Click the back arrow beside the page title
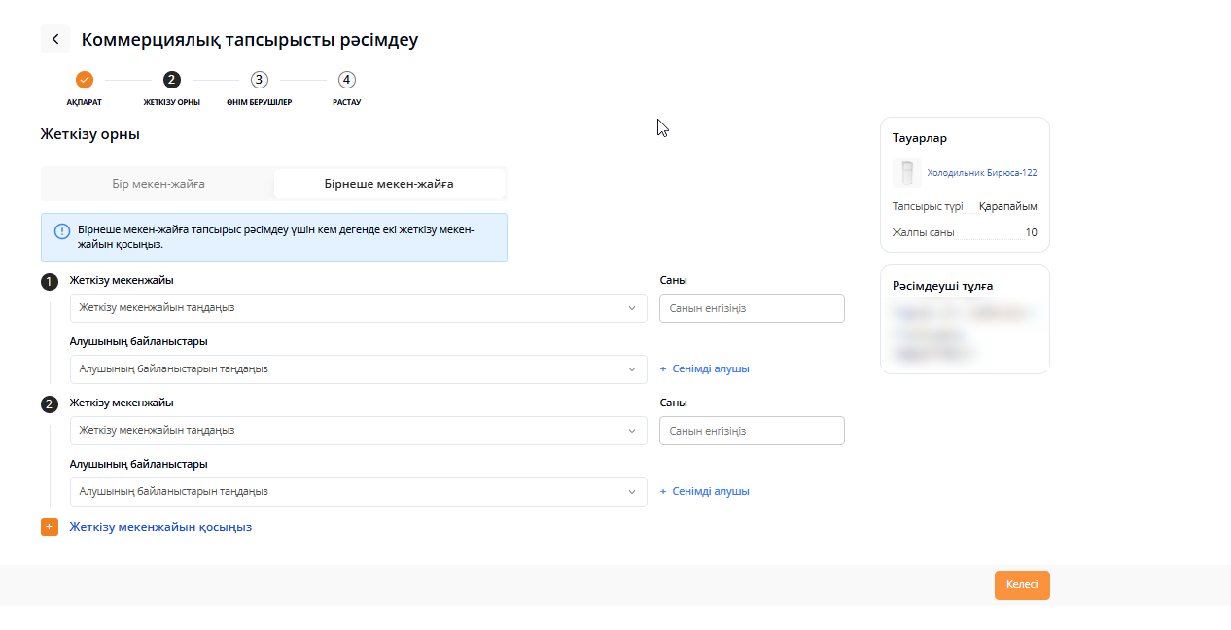 click(x=55, y=39)
